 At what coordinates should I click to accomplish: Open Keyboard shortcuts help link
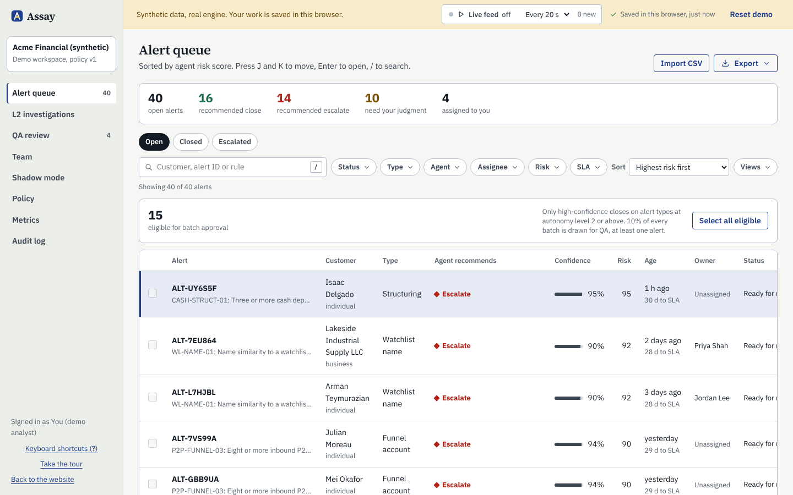[x=61, y=449]
